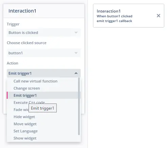Click the Interaction1 panel header title
The image size is (167, 148).
click(22, 11)
